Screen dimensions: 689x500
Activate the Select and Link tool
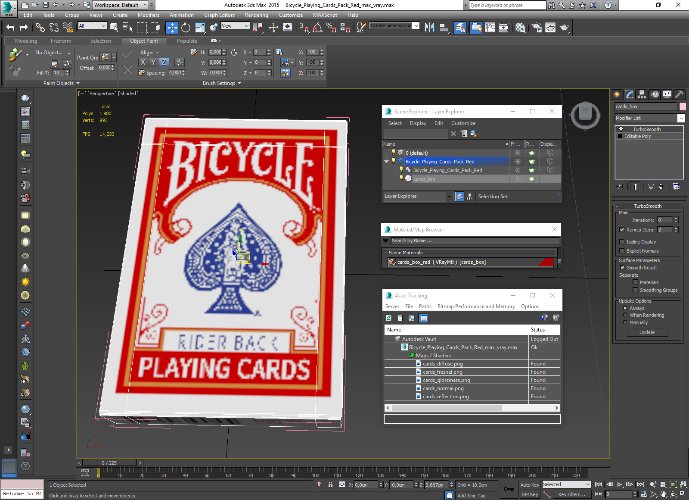[x=40, y=28]
